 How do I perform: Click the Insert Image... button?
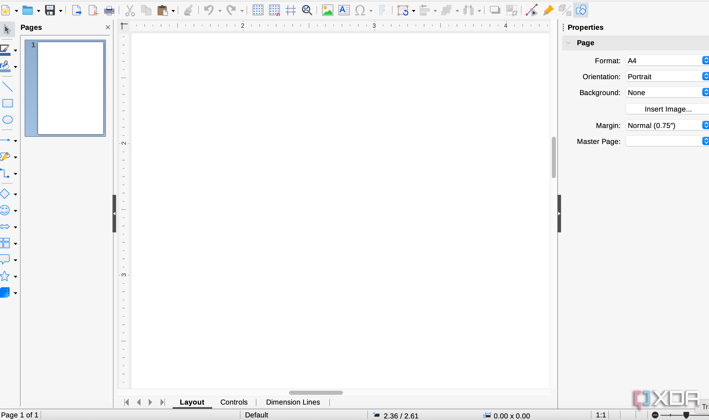coord(668,109)
